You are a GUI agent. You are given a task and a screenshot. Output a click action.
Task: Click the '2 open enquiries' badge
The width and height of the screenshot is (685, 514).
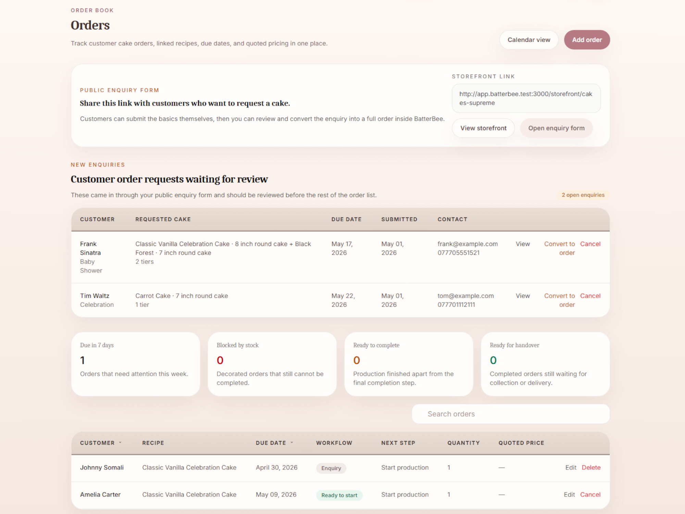click(583, 195)
